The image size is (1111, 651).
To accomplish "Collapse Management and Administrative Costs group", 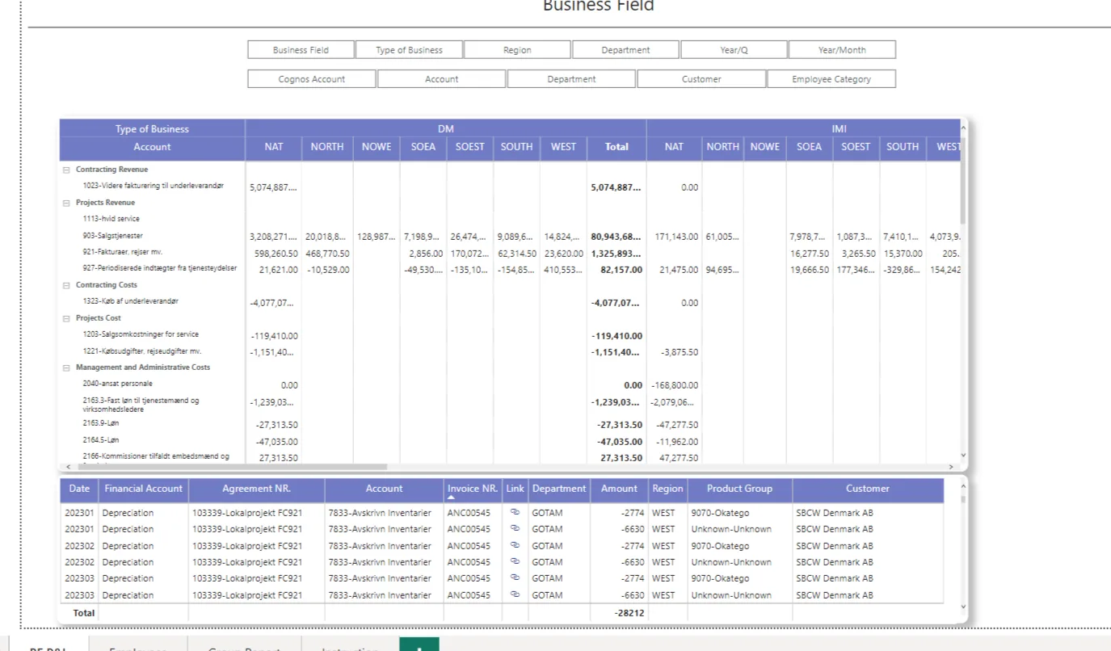I will (x=66, y=367).
